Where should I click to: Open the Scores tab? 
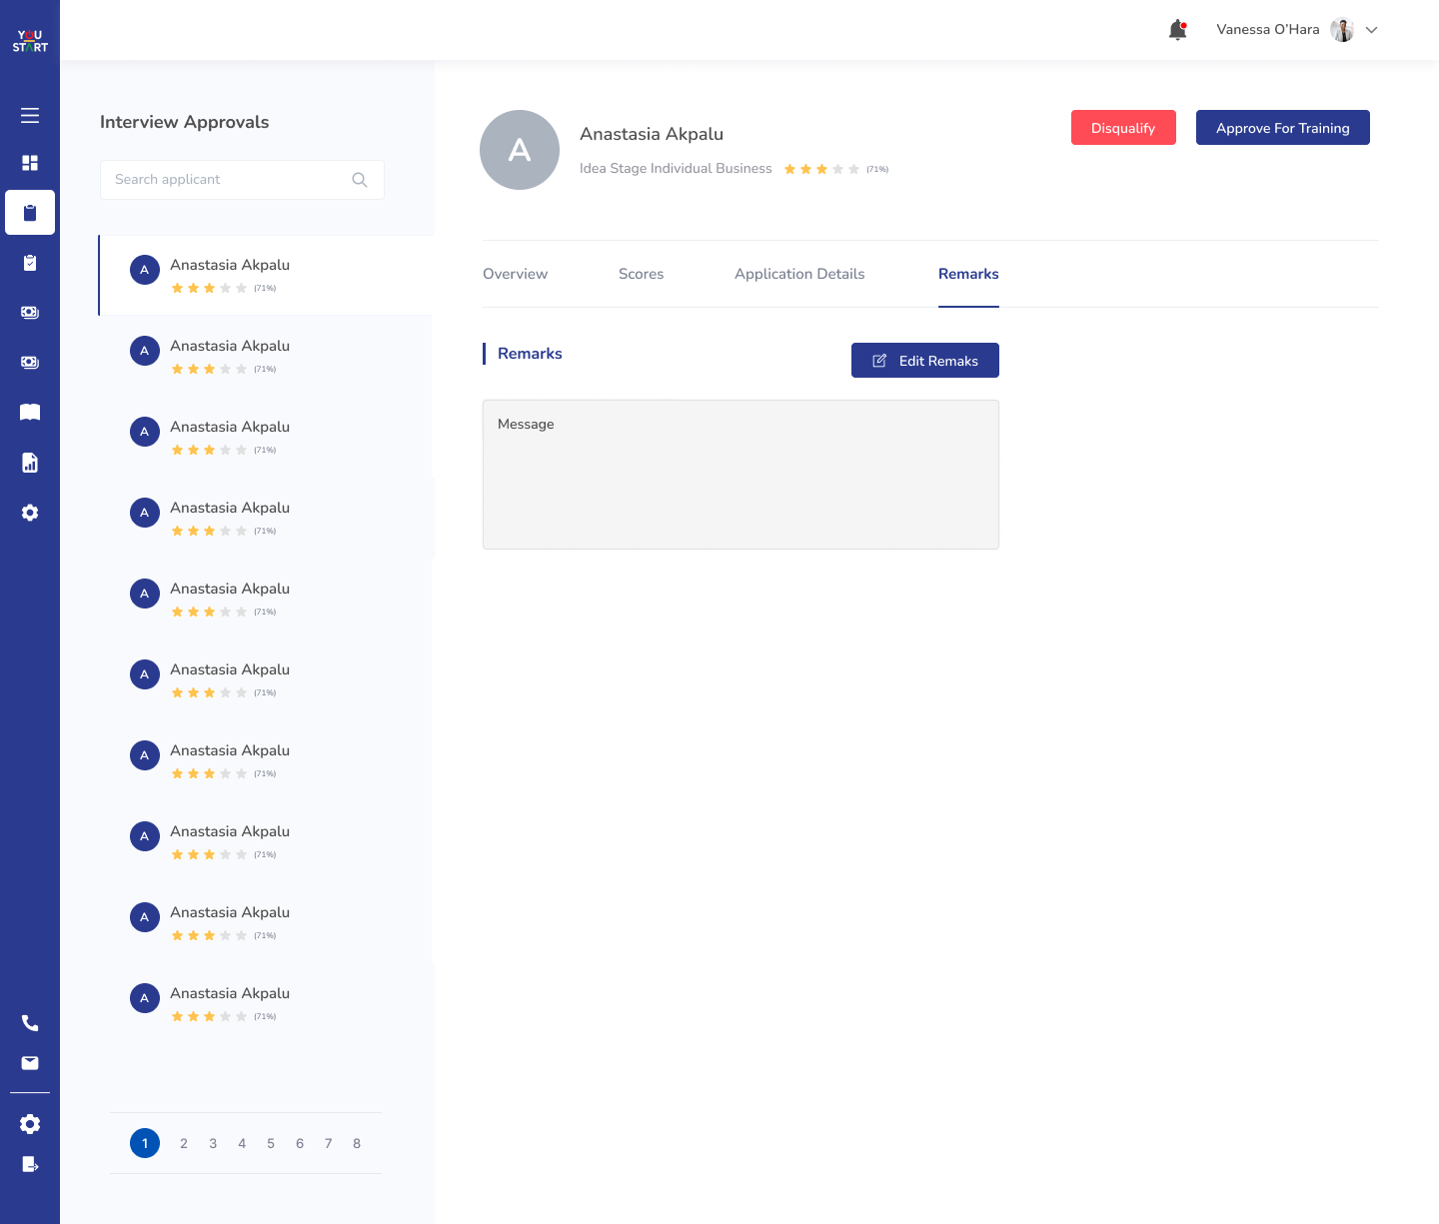[641, 274]
